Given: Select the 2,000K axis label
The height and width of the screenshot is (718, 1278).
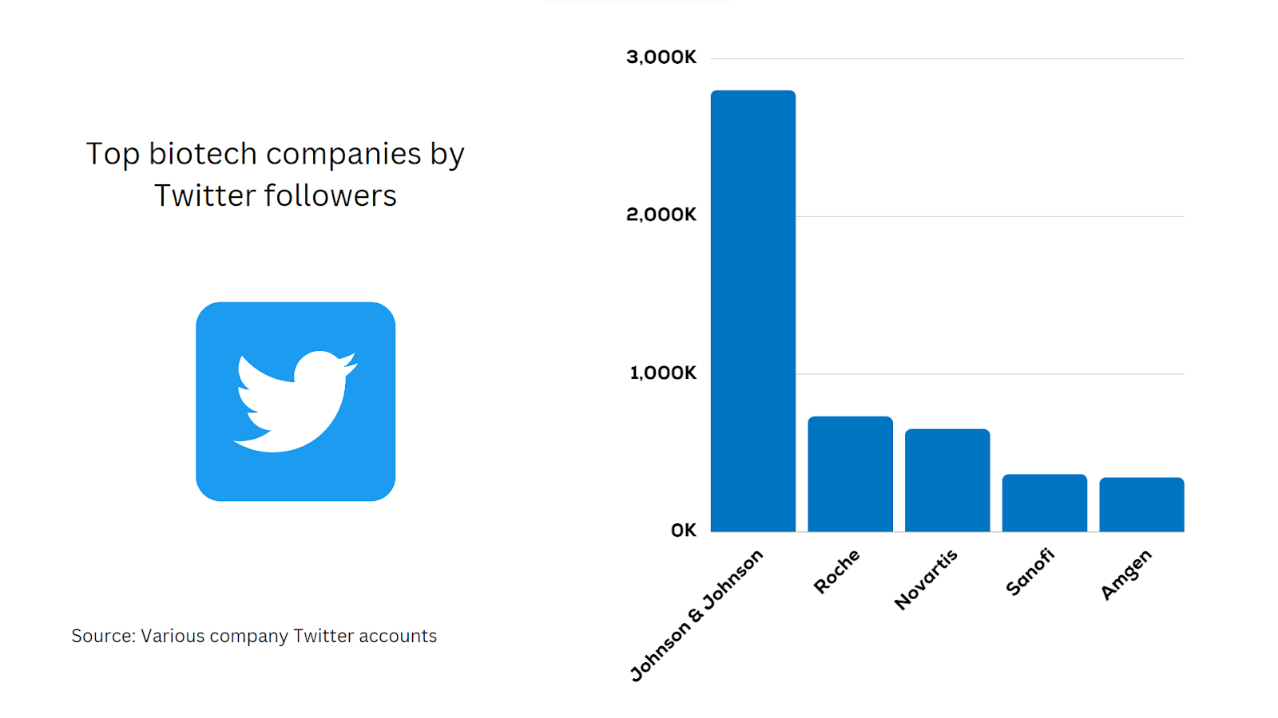Looking at the screenshot, I should pos(661,215).
